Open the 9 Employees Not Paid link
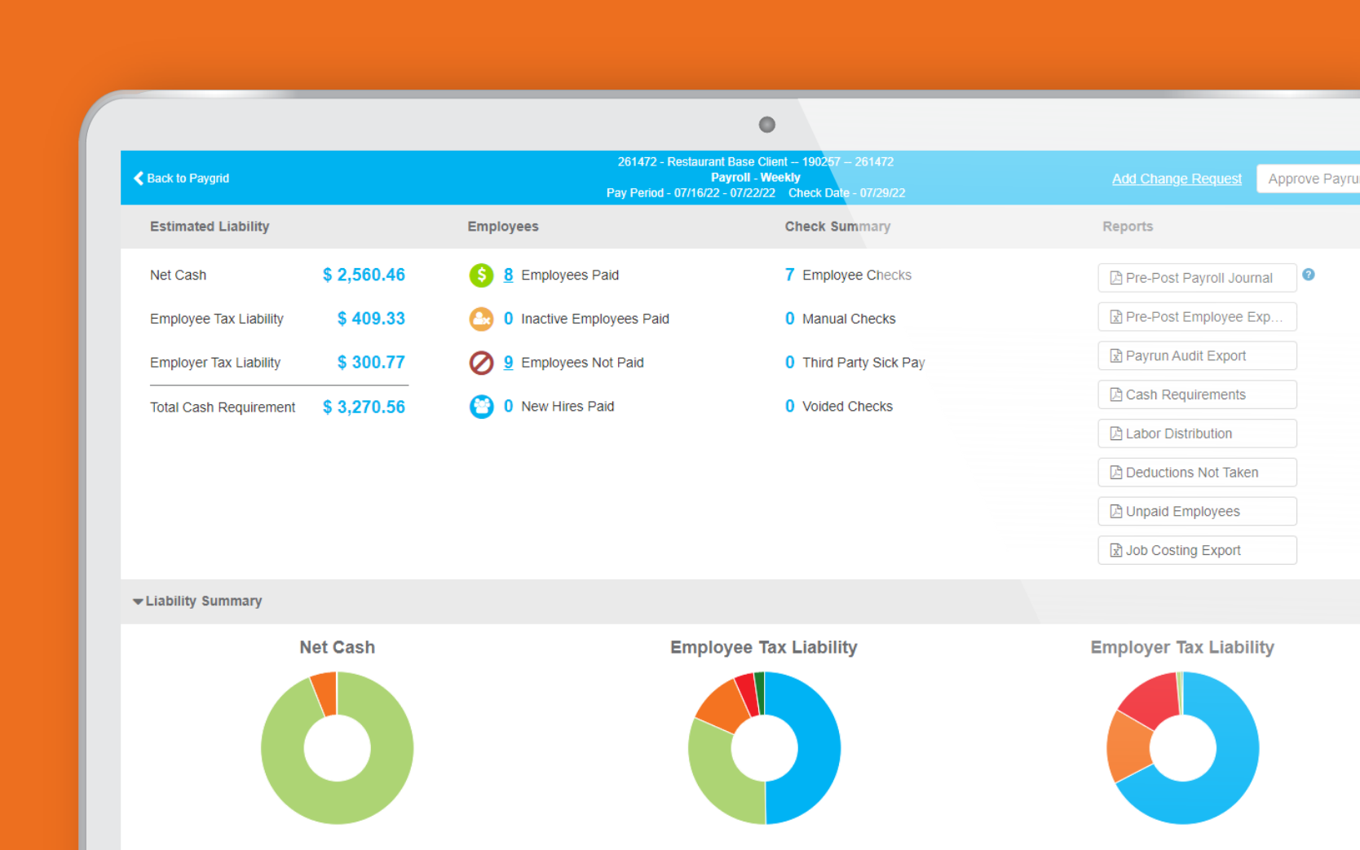This screenshot has width=1360, height=850. tap(508, 362)
